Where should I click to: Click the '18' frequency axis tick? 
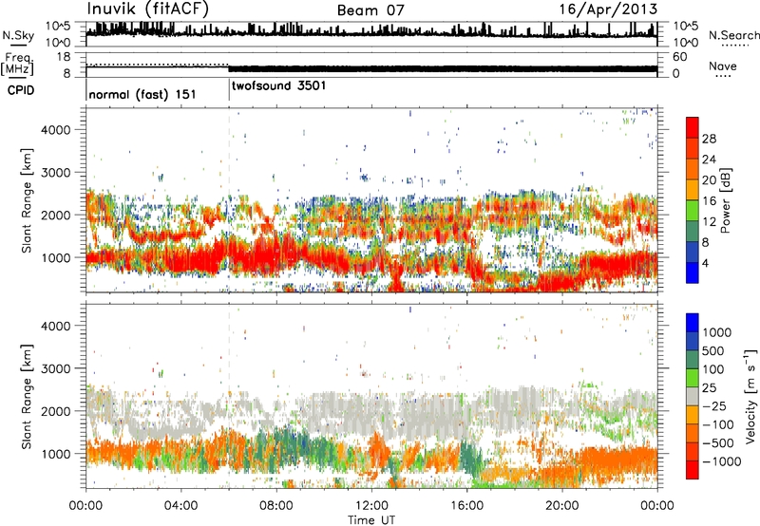64,57
